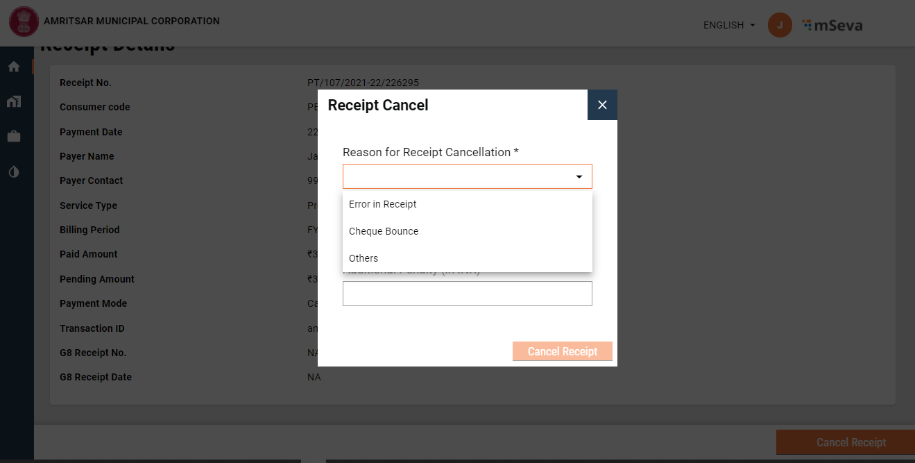Select 'Error in Receipt' as the reason
The image size is (915, 463).
pos(383,205)
